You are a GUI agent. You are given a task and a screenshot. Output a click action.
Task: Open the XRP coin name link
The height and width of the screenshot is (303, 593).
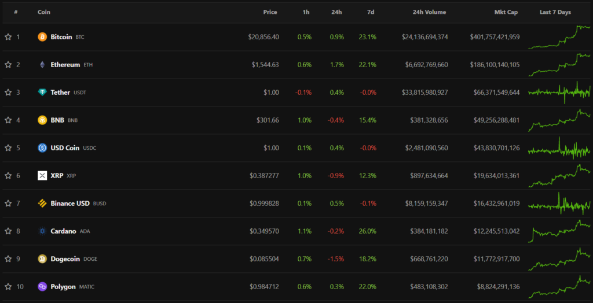pos(57,176)
